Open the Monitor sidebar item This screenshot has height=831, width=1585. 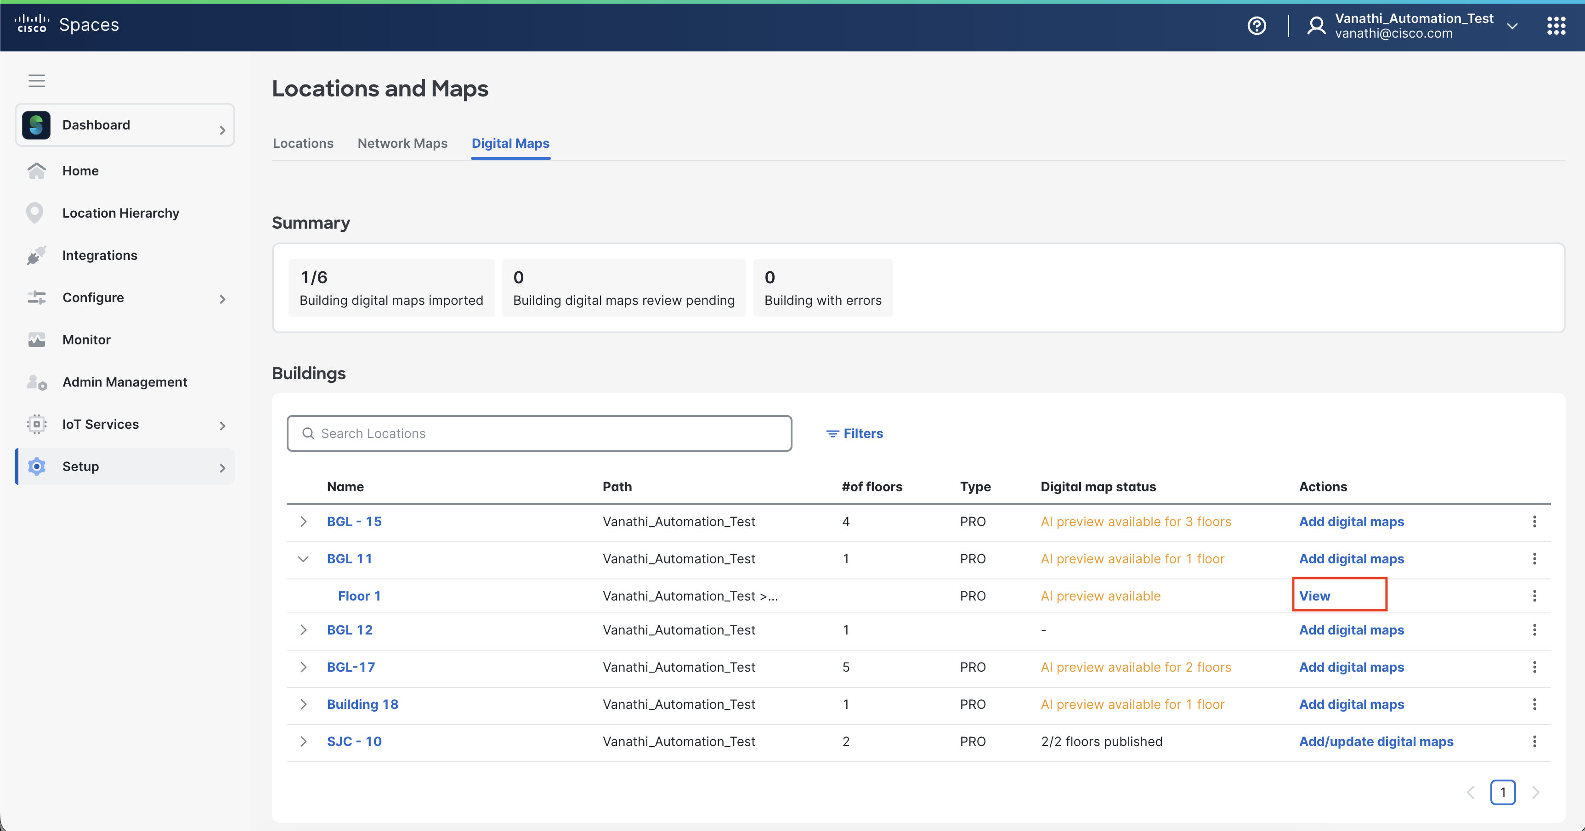[86, 340]
